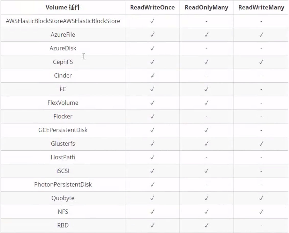This screenshot has width=289, height=233.
Task: Click the Flocker ReadOnlyMany dash cell
Action: pyautogui.click(x=206, y=116)
